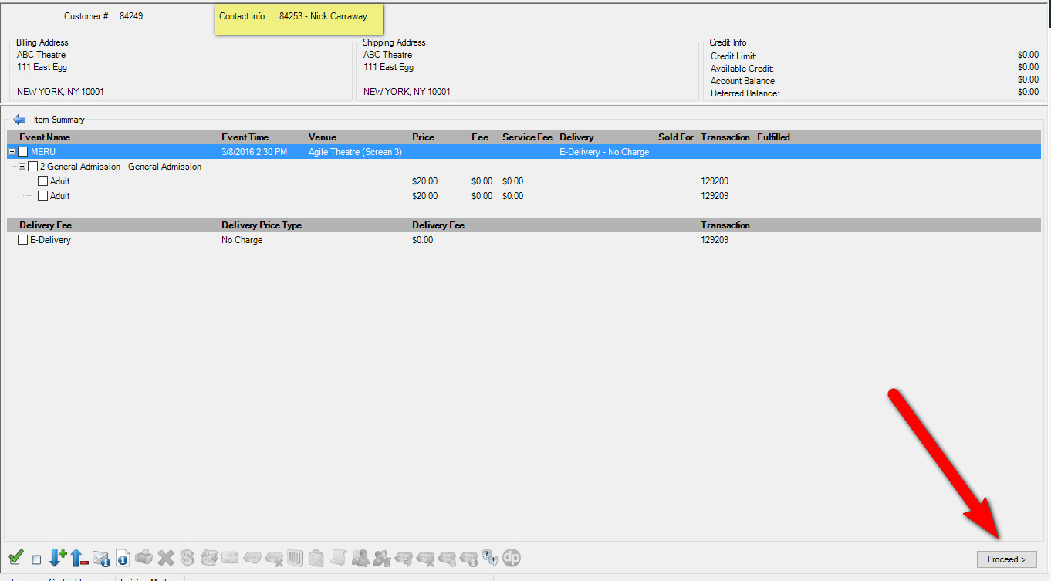1051x581 pixels.
Task: Click the document with info badge icon
Action: (123, 557)
